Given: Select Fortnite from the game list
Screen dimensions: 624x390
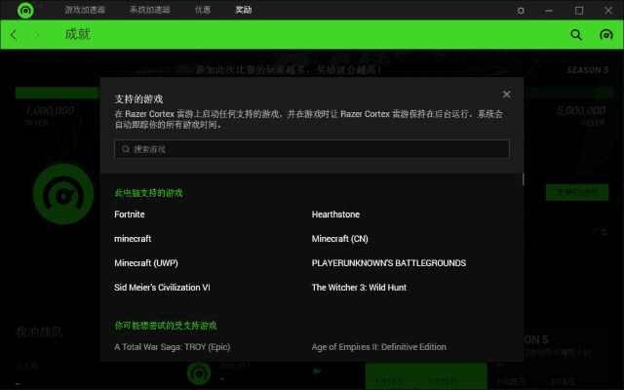Looking at the screenshot, I should coord(130,214).
